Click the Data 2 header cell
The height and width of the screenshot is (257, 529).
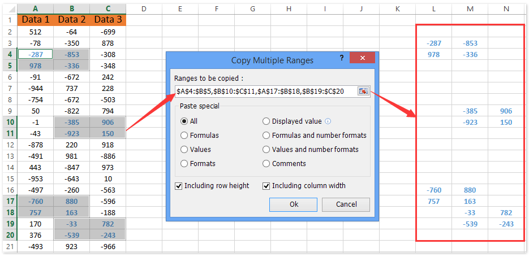71,20
